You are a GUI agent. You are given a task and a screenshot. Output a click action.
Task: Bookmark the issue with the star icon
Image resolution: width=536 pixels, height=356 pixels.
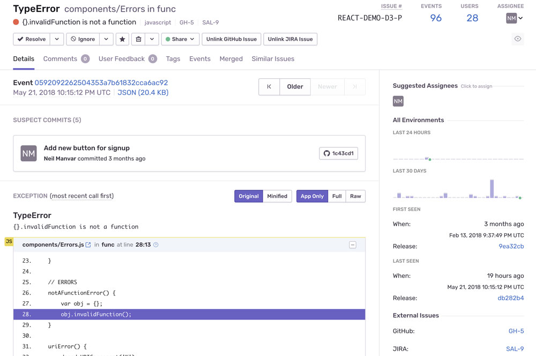tap(122, 39)
